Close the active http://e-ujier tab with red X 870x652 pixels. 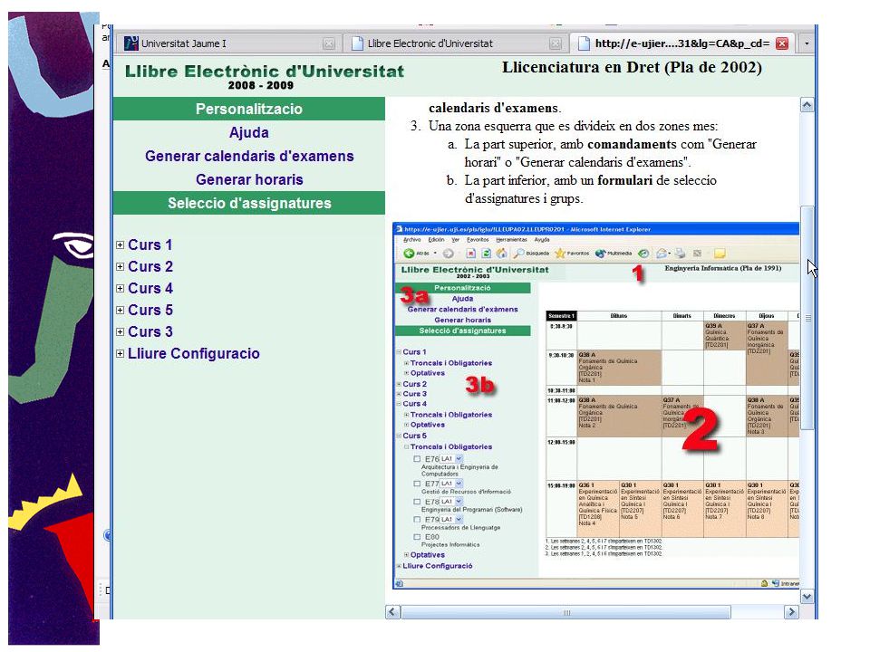(782, 43)
